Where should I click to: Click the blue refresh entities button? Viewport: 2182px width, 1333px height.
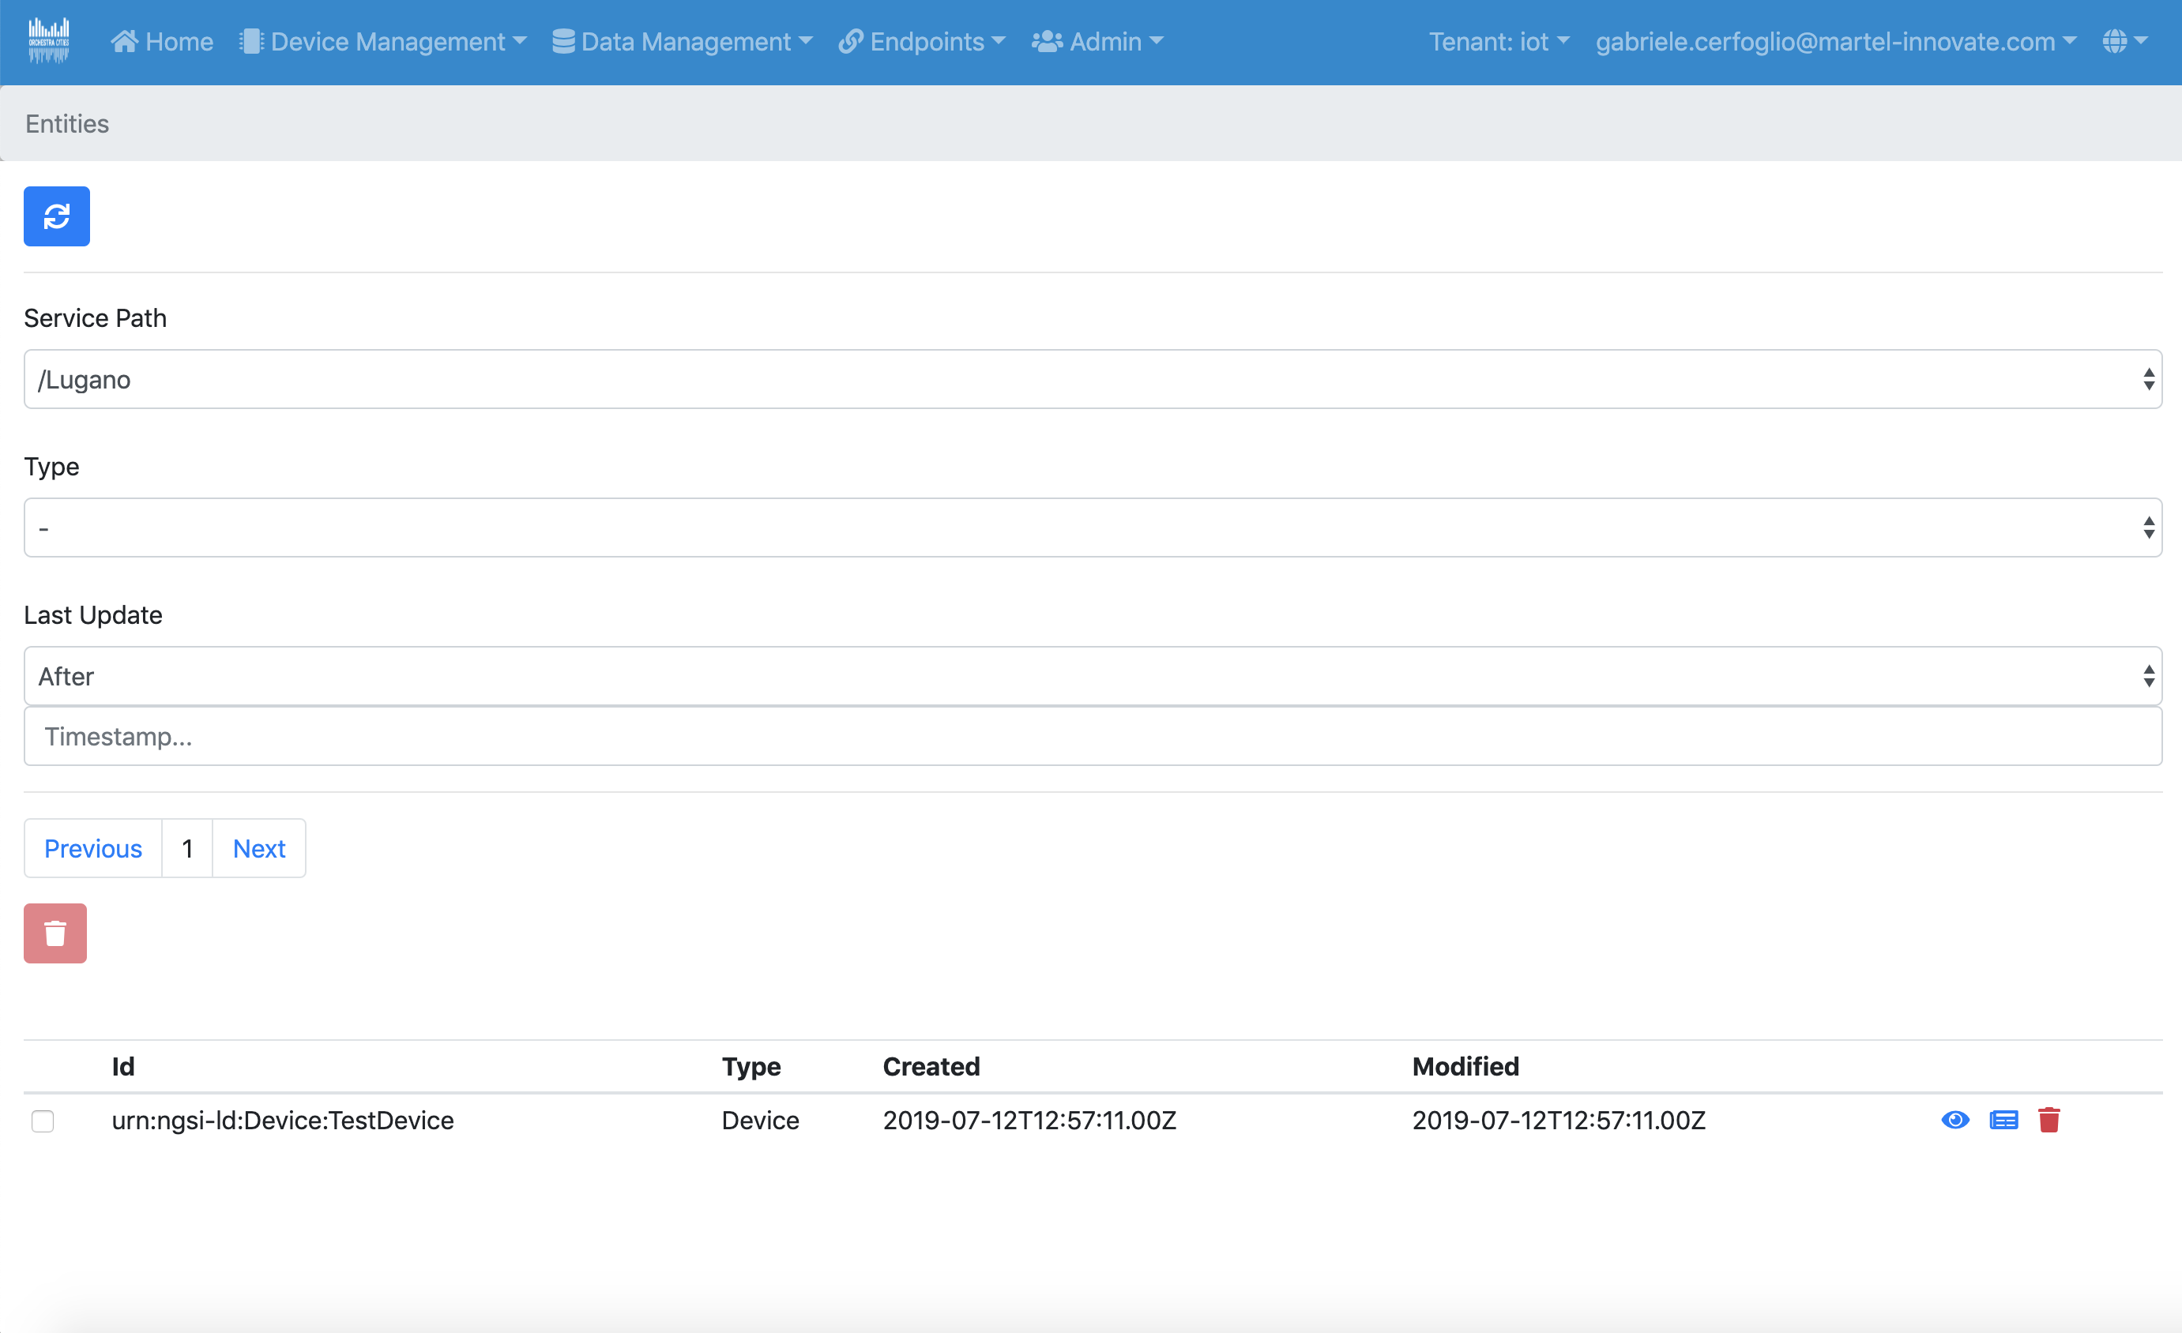pyautogui.click(x=57, y=216)
